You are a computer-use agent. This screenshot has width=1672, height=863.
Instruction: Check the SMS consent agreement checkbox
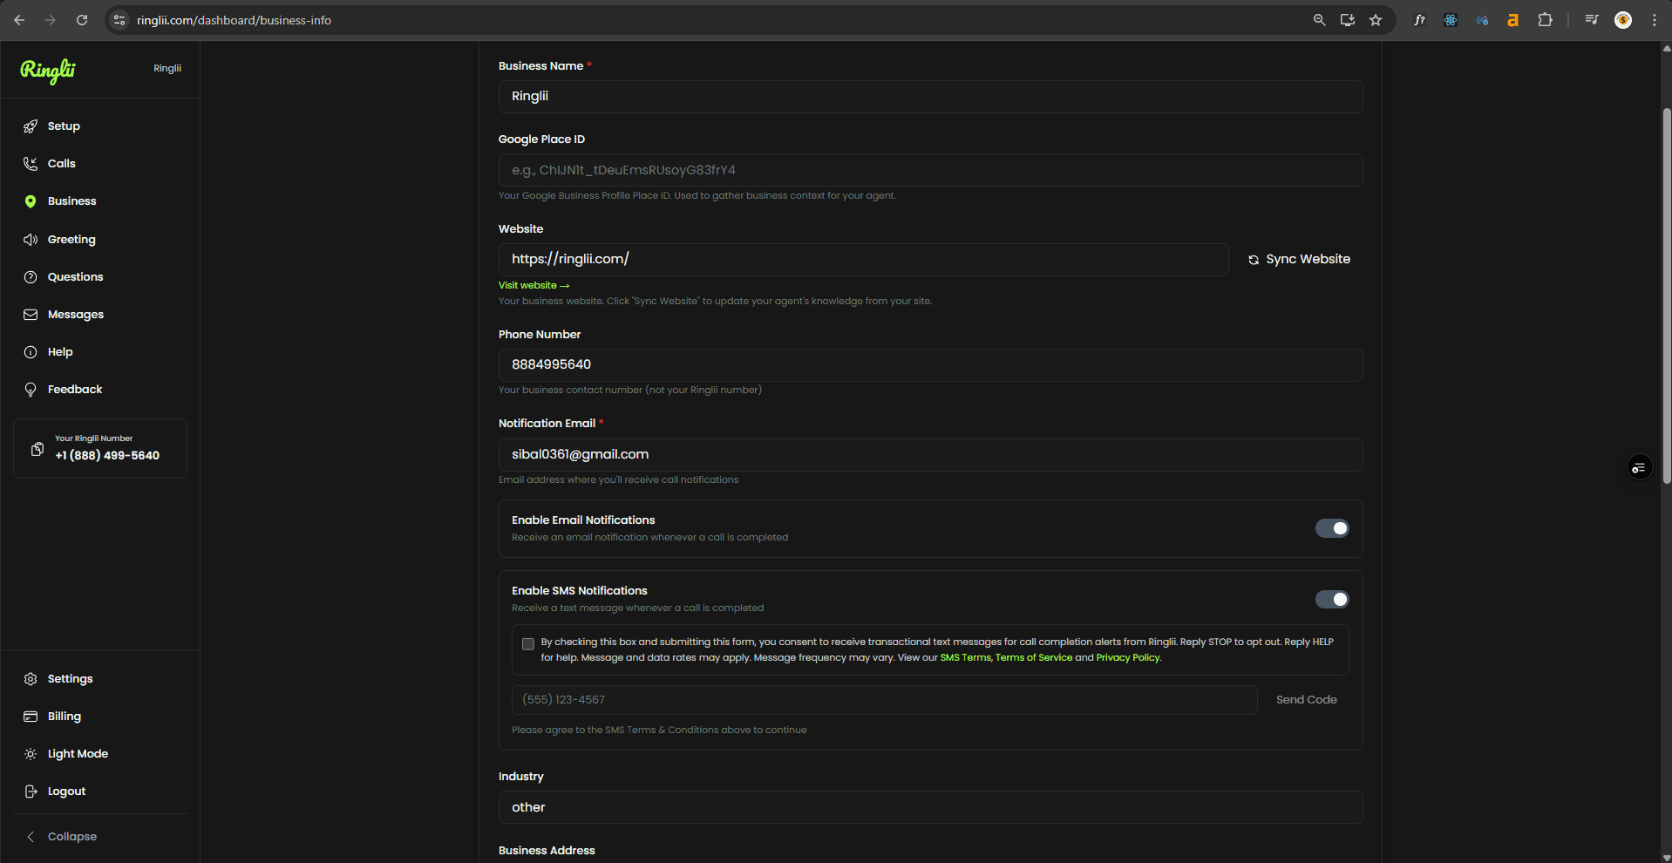527,643
